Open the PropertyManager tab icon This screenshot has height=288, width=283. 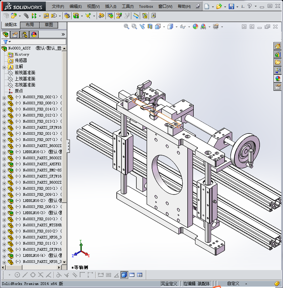15,34
